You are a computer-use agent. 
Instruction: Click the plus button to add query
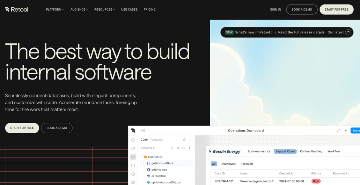189,148
